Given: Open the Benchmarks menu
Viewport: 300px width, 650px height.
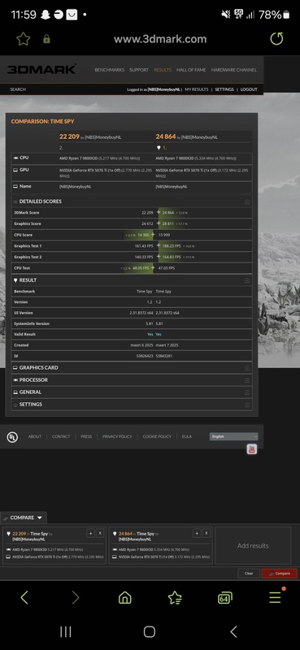Looking at the screenshot, I should click(110, 70).
